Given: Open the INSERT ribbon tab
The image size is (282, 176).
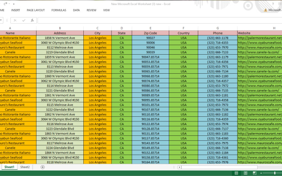Looking at the screenshot, I should click(15, 10).
